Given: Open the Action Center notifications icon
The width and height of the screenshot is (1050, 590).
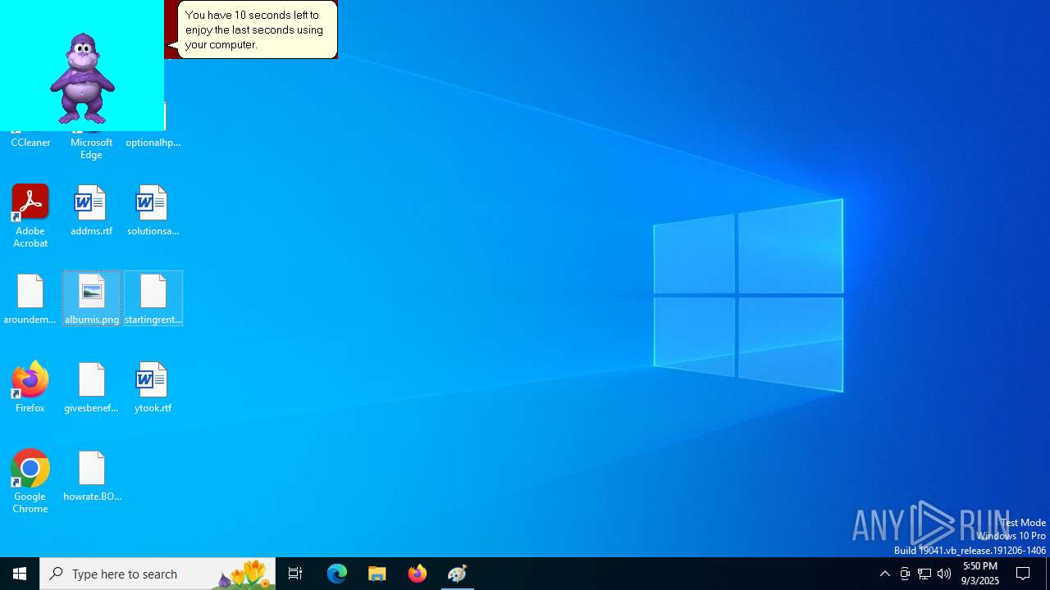Looking at the screenshot, I should click(x=1024, y=574).
